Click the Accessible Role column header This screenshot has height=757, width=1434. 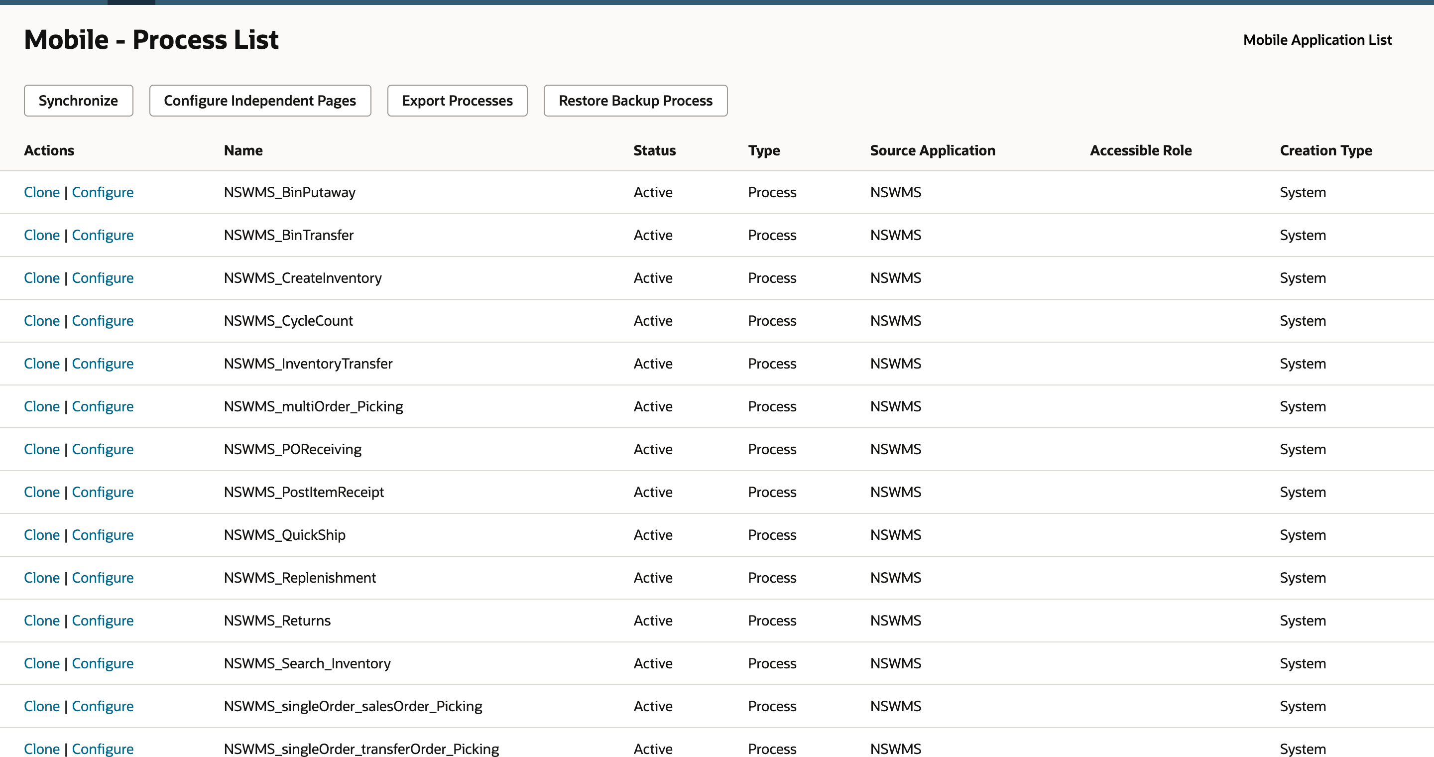tap(1141, 150)
